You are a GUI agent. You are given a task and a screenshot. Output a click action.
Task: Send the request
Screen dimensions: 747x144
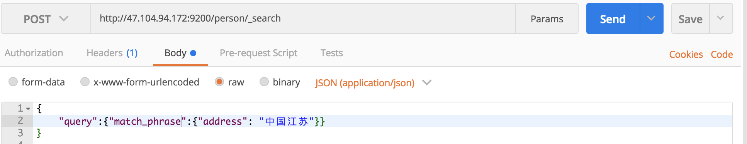point(613,19)
